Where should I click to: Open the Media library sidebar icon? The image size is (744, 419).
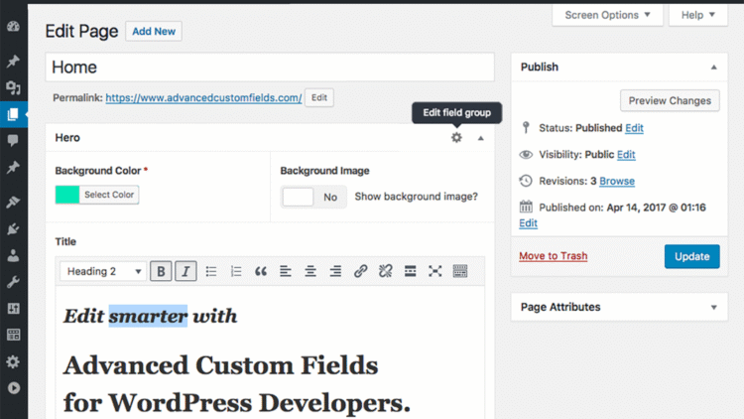(x=13, y=88)
